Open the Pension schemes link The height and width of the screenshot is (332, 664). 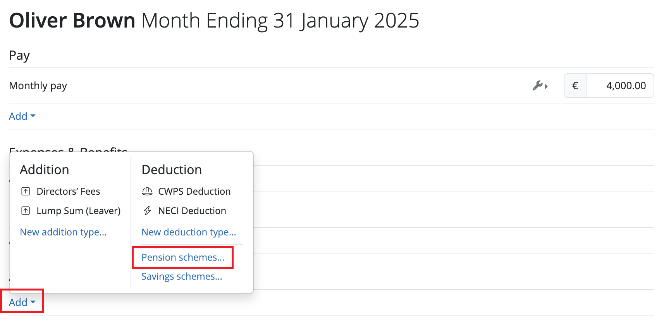(x=182, y=257)
